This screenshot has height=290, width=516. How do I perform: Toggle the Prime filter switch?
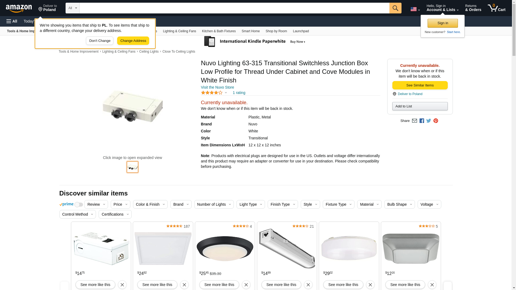pyautogui.click(x=78, y=205)
